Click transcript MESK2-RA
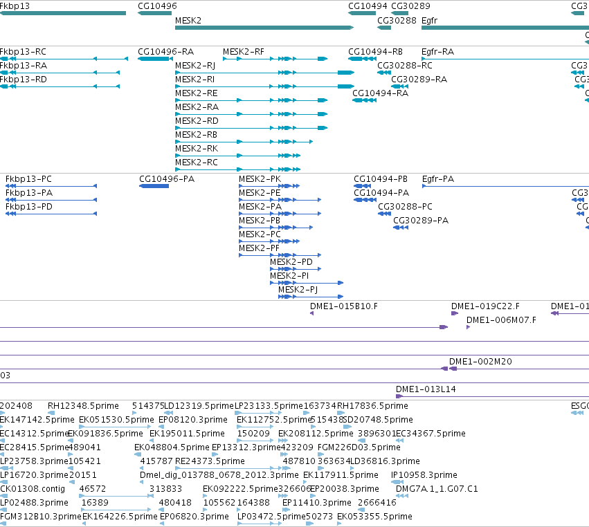The height and width of the screenshot is (527, 589). (197, 107)
